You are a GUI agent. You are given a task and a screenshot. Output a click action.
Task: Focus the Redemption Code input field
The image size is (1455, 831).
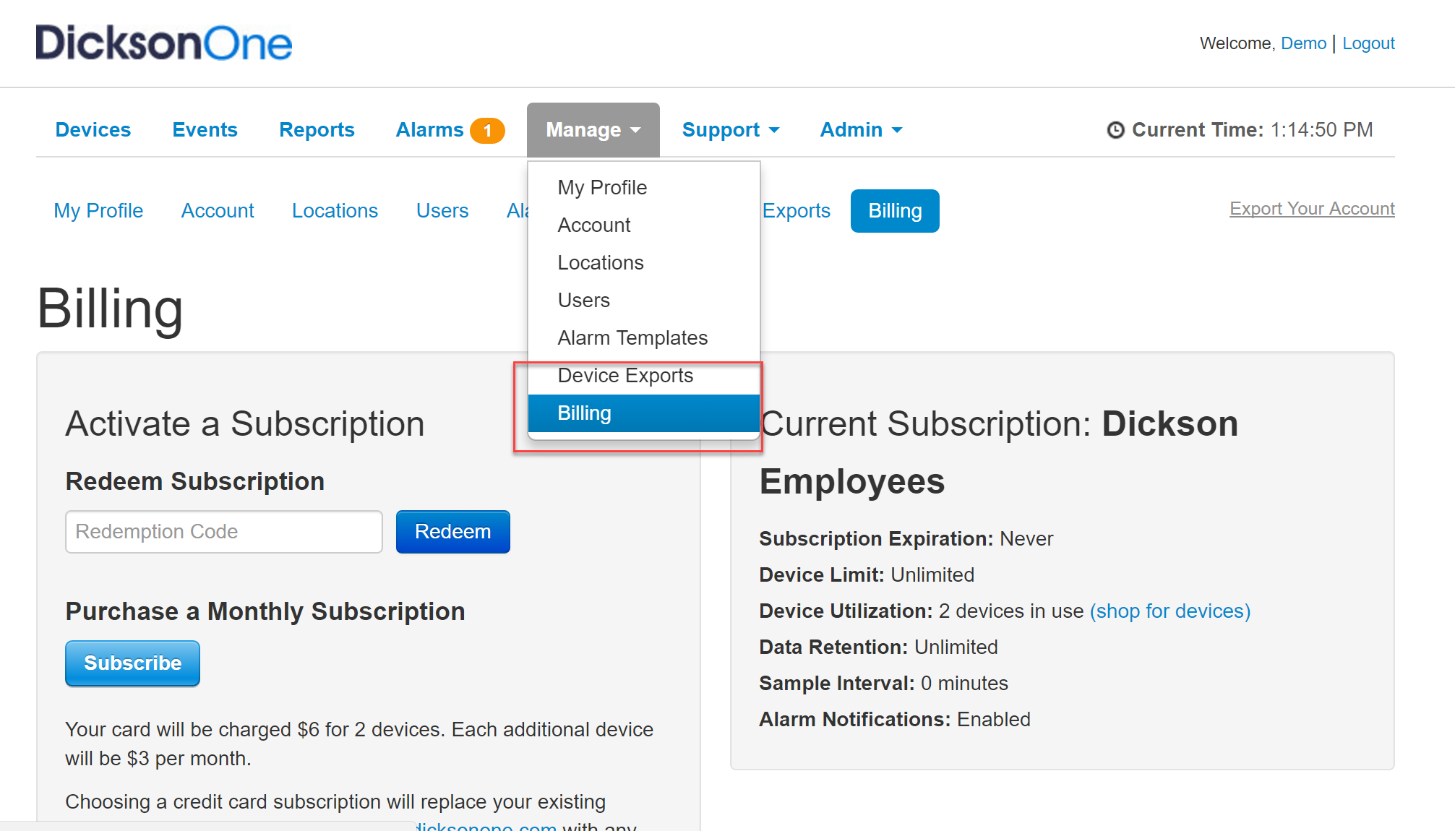[224, 532]
